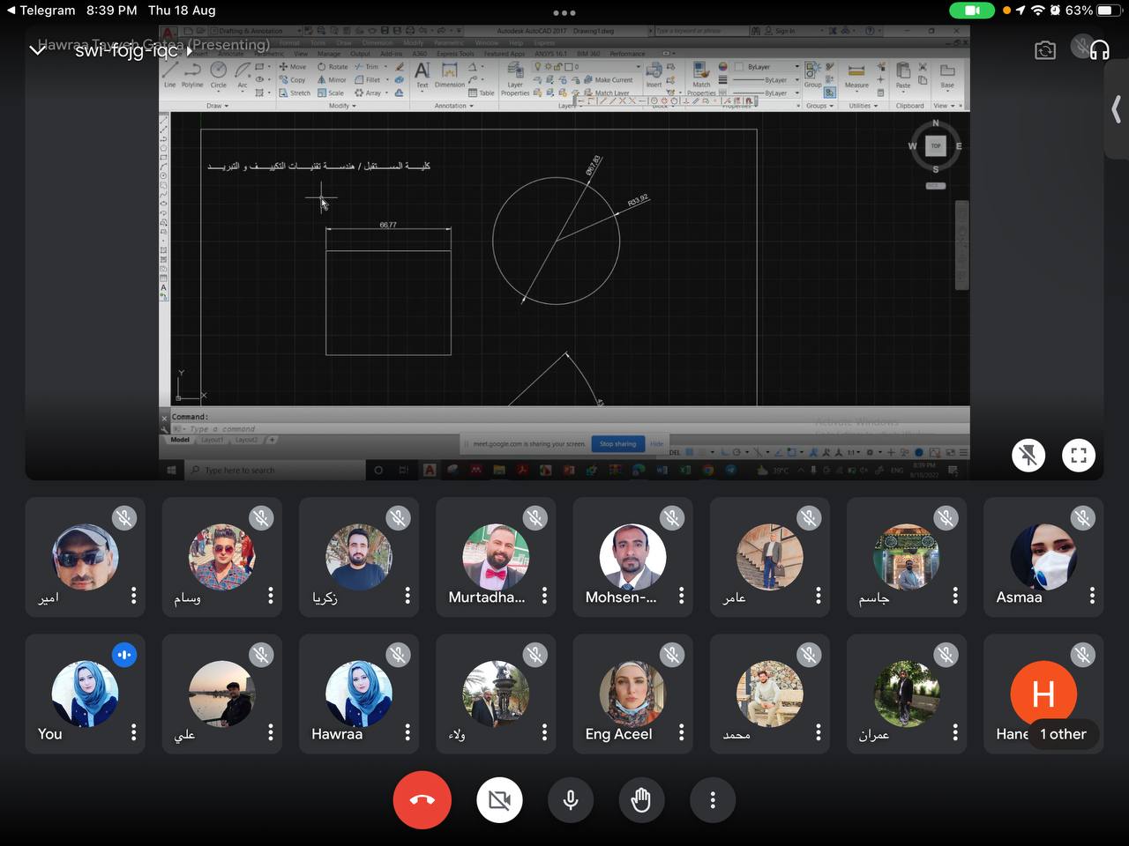Open options for the You tile

coord(133,732)
